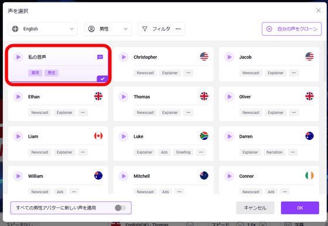
Task: Confirm selection with OK button
Action: pos(300,208)
